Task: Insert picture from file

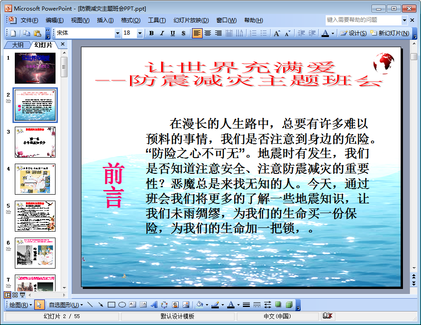Action: click(186, 305)
